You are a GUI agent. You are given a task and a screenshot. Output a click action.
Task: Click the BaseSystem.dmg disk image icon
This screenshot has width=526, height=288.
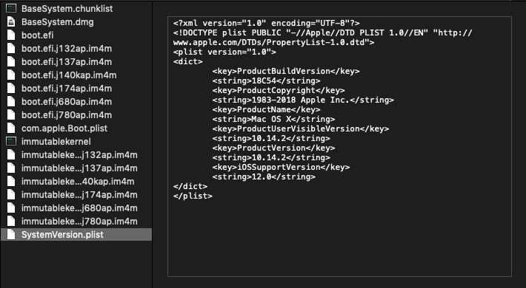pyautogui.click(x=11, y=21)
